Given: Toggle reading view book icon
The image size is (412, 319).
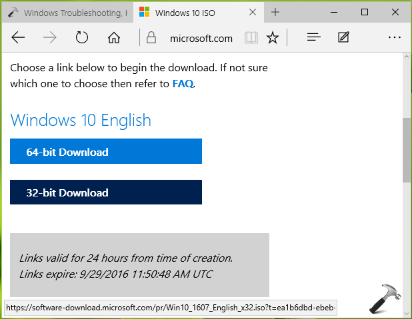Looking at the screenshot, I should 251,37.
